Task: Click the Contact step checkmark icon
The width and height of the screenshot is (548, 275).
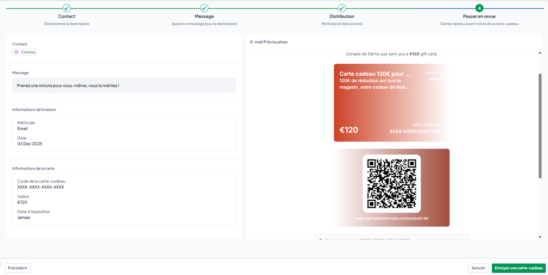Action: pyautogui.click(x=67, y=8)
